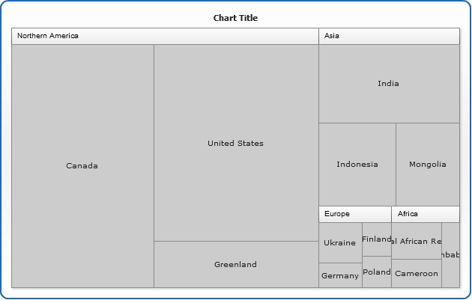Drill into the Africa group header
The height and width of the screenshot is (300, 472).
[425, 214]
